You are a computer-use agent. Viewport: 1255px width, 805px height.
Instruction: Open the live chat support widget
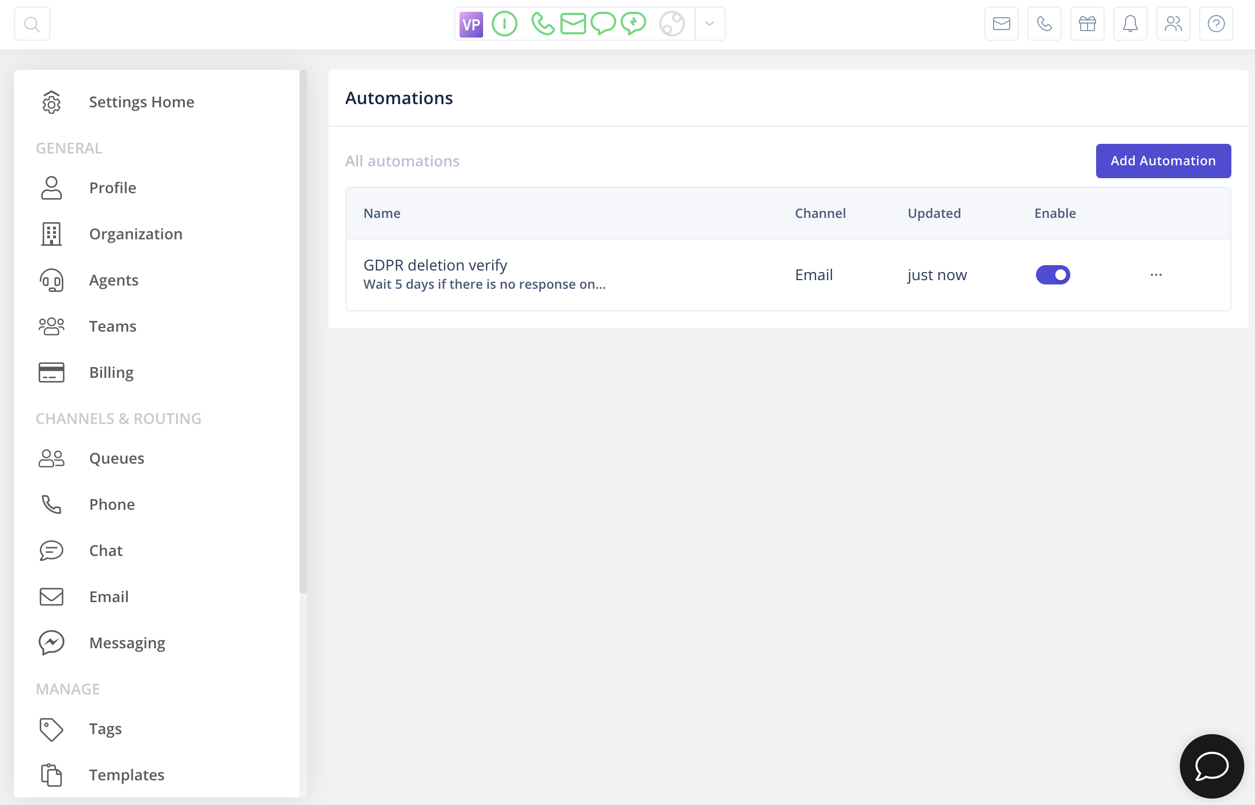(1212, 766)
